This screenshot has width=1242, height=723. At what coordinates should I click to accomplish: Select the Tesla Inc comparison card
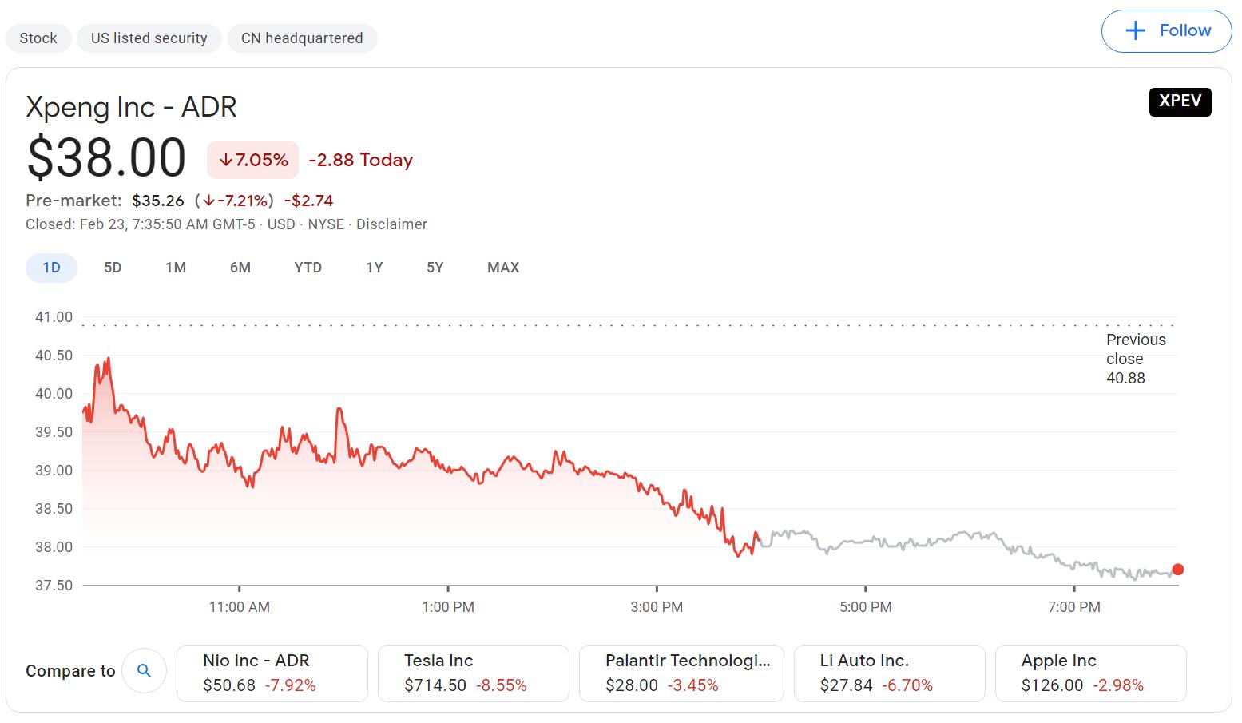tap(473, 673)
